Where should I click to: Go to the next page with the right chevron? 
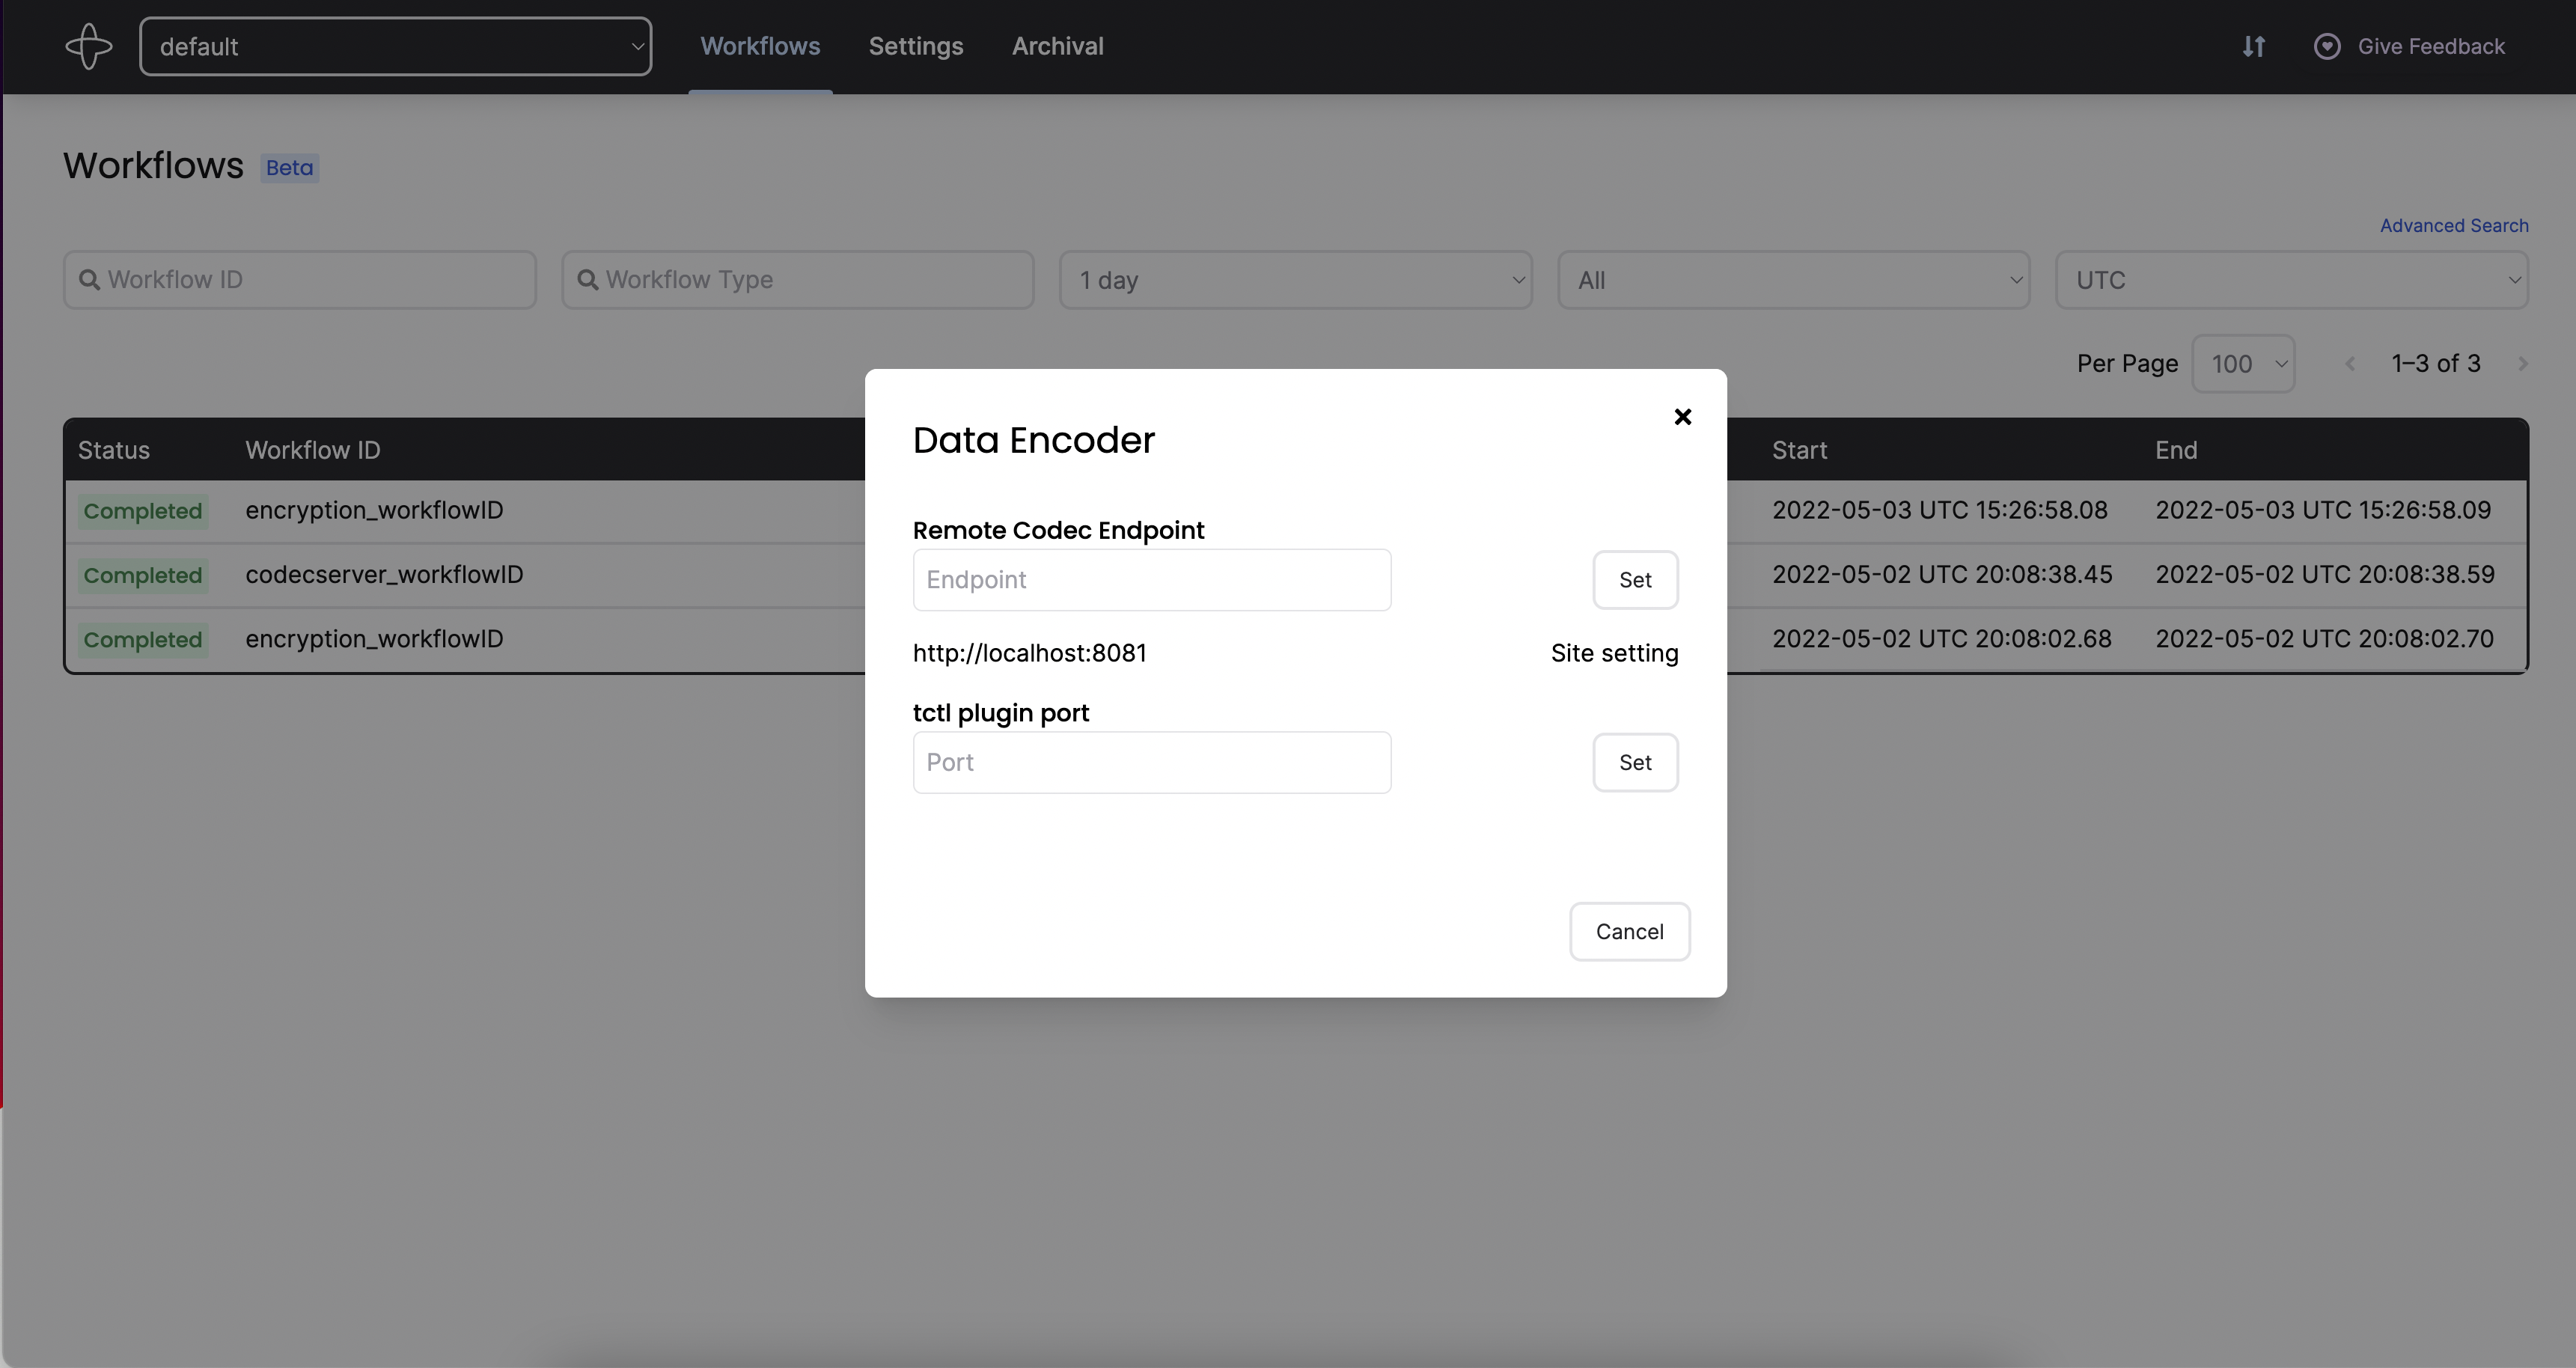(x=2523, y=363)
